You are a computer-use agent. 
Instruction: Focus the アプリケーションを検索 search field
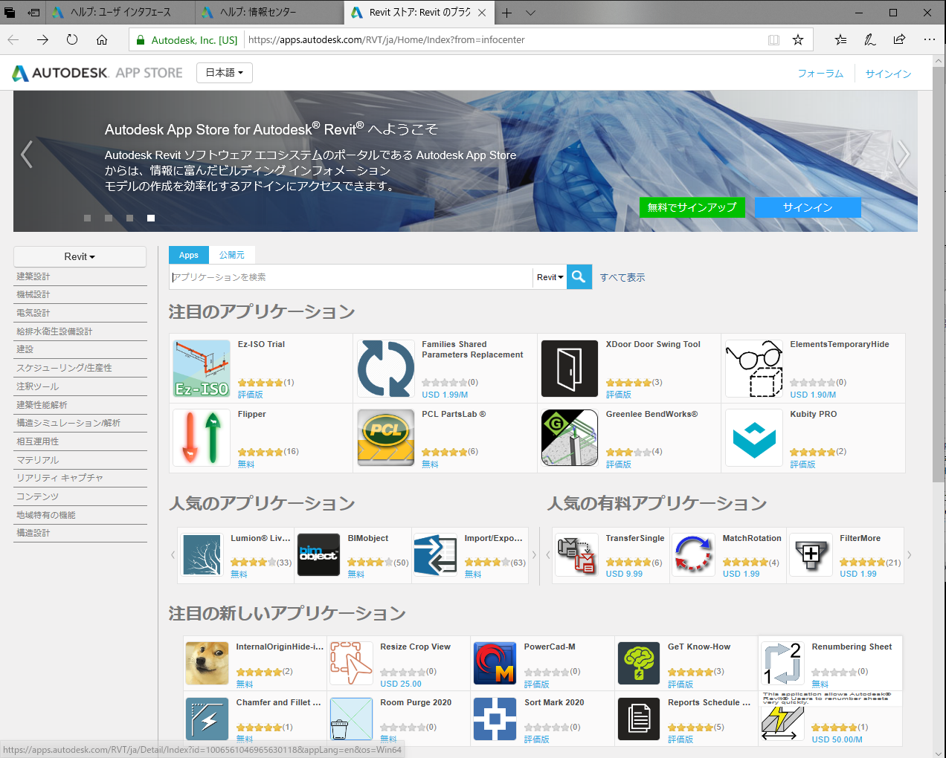tap(351, 277)
